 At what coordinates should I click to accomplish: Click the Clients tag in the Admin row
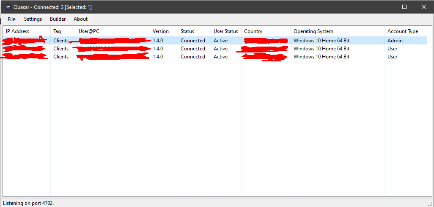coord(61,41)
